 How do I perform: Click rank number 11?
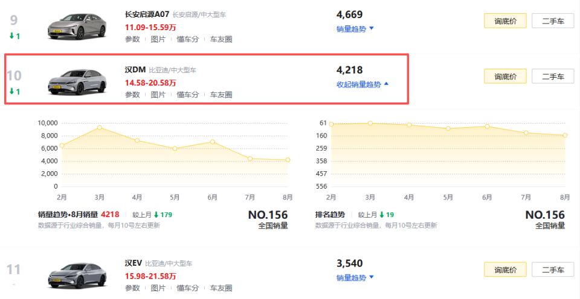pos(14,269)
